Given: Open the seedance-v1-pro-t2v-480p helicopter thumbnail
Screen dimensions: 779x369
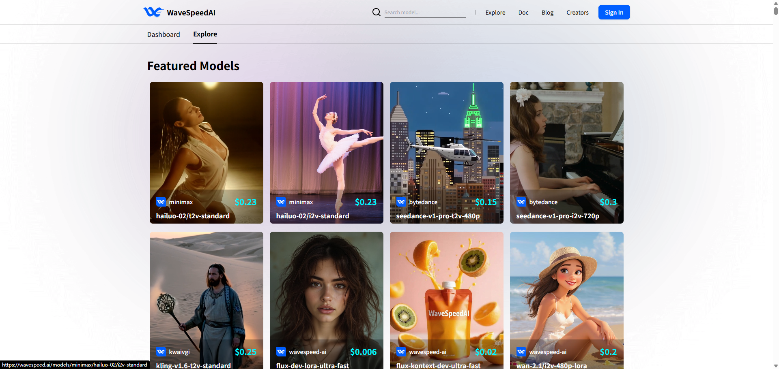Looking at the screenshot, I should [x=446, y=152].
